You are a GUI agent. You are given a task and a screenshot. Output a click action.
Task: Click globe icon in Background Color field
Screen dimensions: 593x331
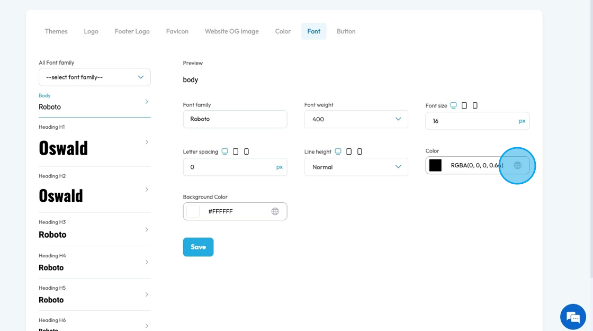point(275,211)
